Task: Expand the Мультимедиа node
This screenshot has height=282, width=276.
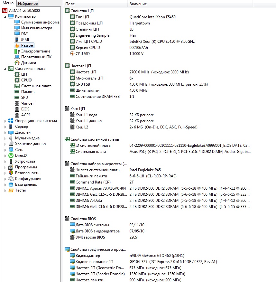Action: click(5, 138)
